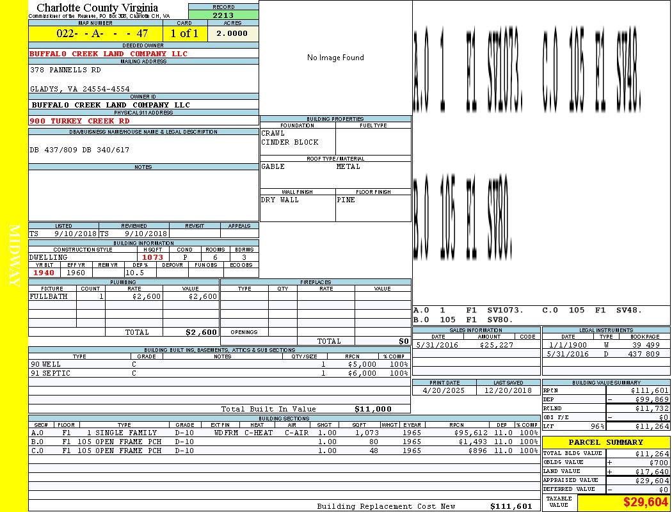Screen dimensions: 672x512
Task: Select the 90 WELL built-in row
Action: point(220,365)
